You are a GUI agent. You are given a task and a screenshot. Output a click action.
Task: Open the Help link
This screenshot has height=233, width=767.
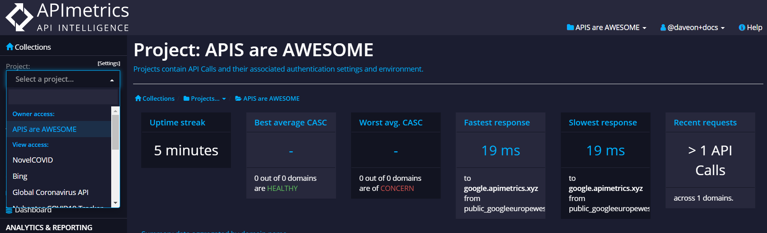pyautogui.click(x=750, y=28)
